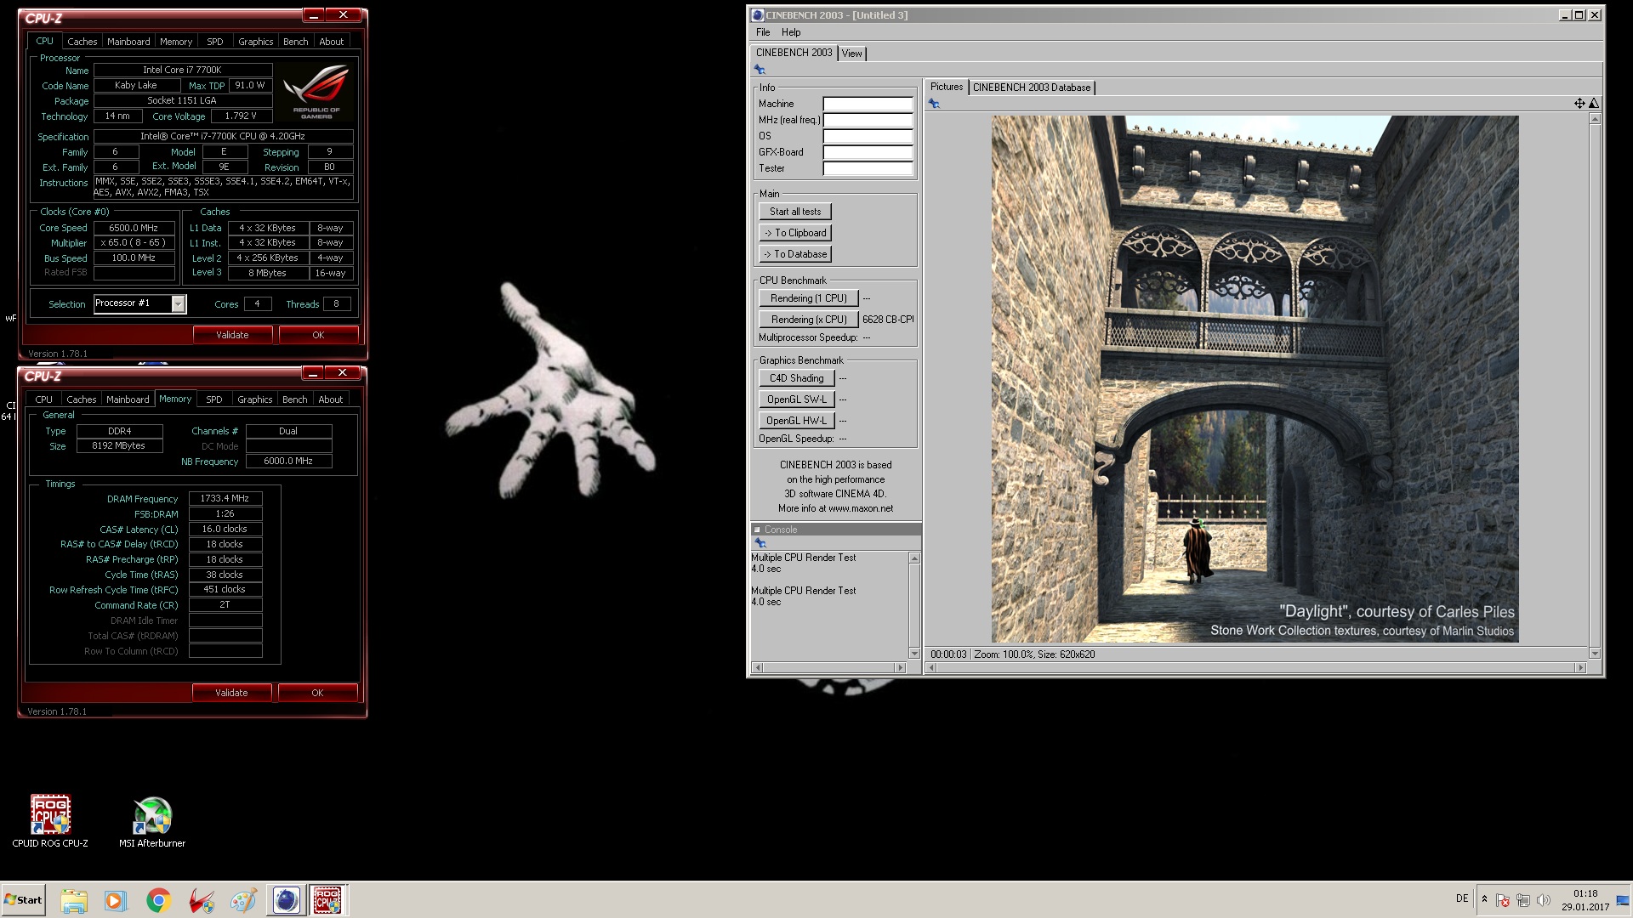Viewport: 1633px width, 918px height.
Task: Open Bench tab in the lower CPU-Z window
Action: pyautogui.click(x=295, y=399)
